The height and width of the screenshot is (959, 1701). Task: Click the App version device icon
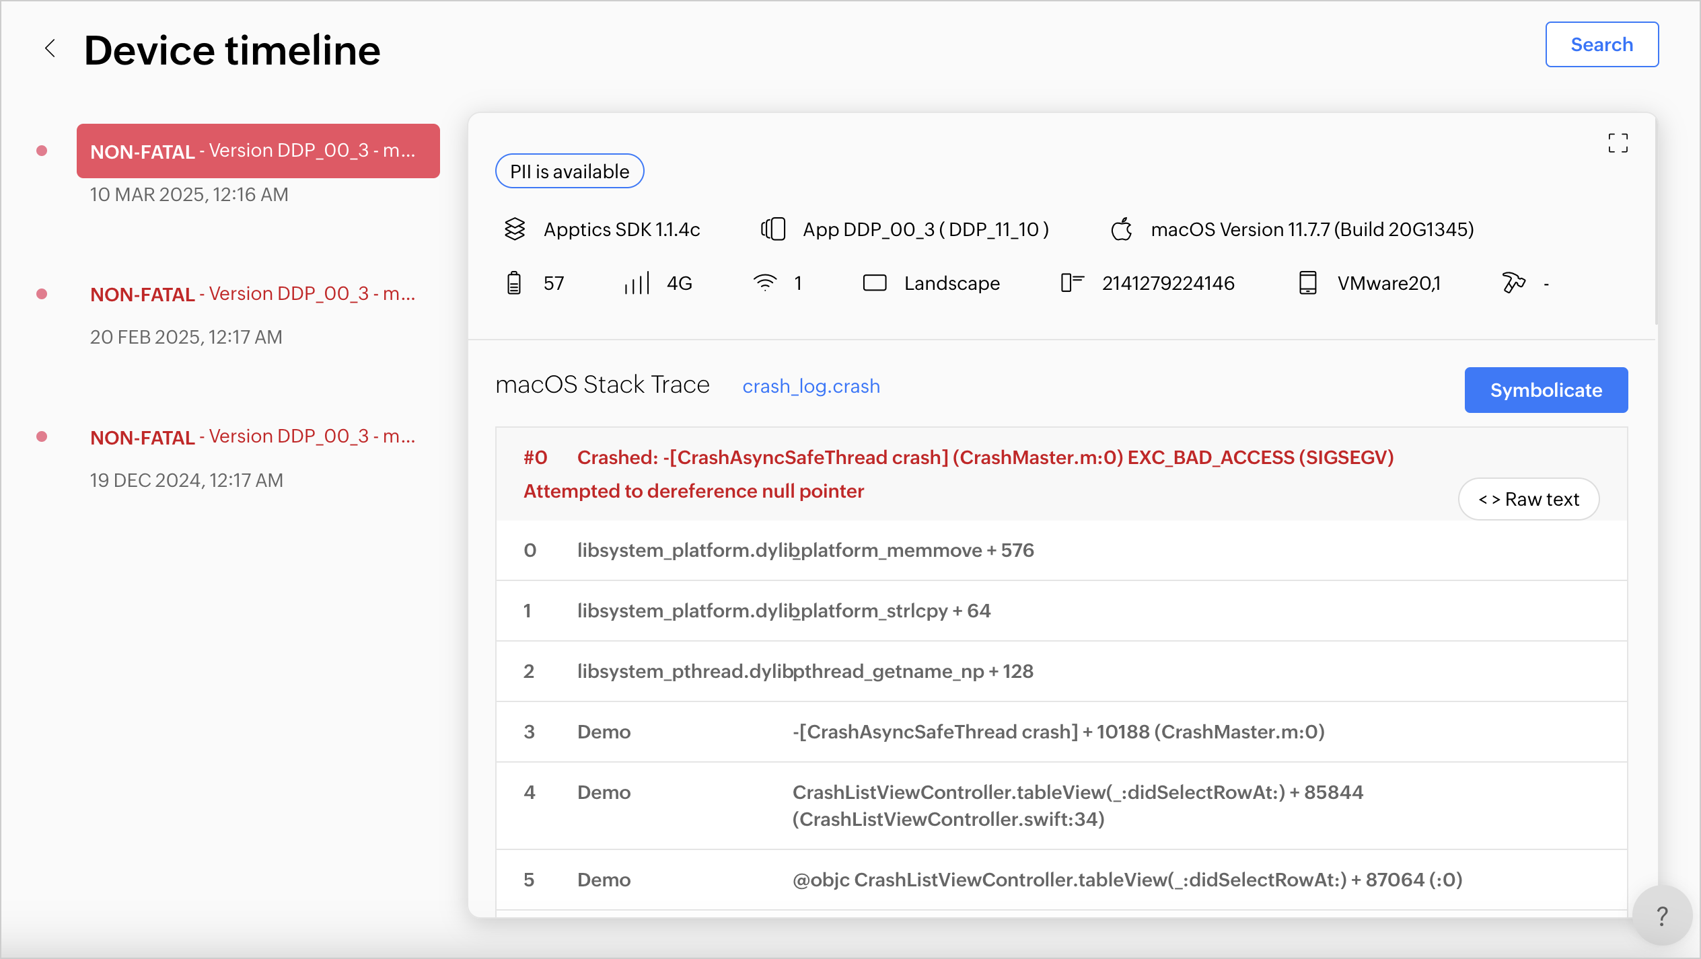click(773, 229)
